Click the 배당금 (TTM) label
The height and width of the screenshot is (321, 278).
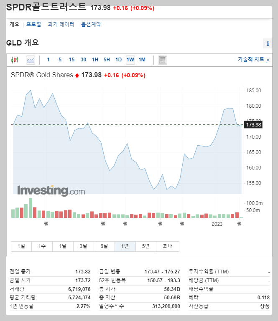pos(204,280)
